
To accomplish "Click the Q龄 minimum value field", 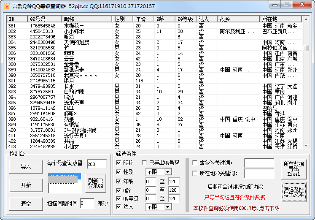I will [x=151, y=190].
